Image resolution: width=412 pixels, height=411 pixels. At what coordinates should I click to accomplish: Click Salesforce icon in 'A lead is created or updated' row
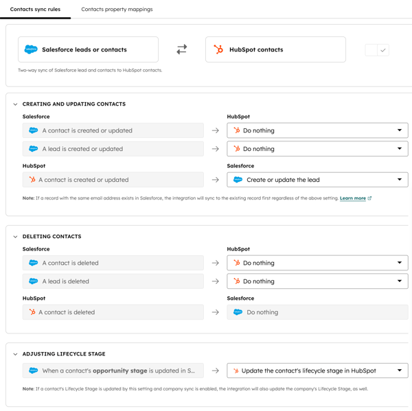tap(34, 149)
